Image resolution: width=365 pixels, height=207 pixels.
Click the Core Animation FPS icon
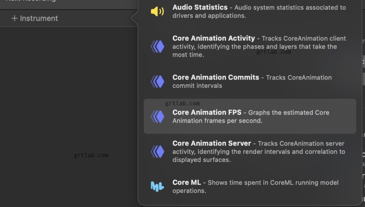[157, 116]
